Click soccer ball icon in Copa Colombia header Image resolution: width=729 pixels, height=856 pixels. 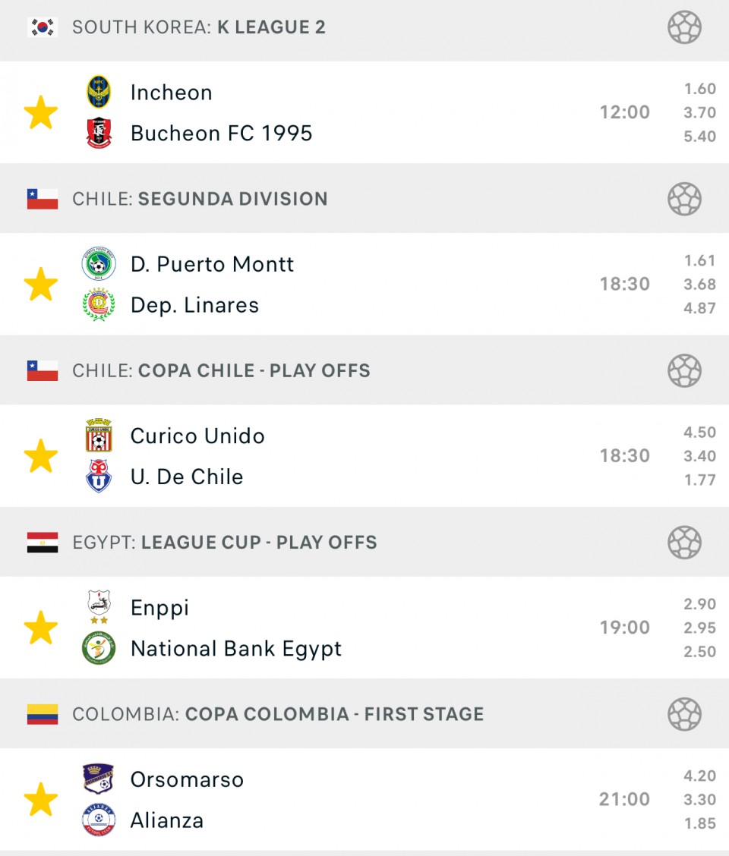(x=684, y=714)
